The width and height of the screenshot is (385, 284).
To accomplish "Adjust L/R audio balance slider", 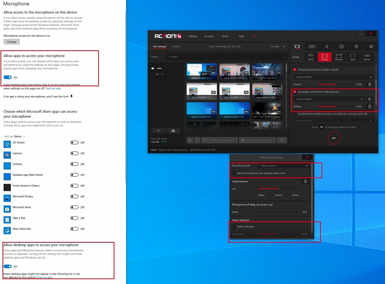I will (278, 189).
